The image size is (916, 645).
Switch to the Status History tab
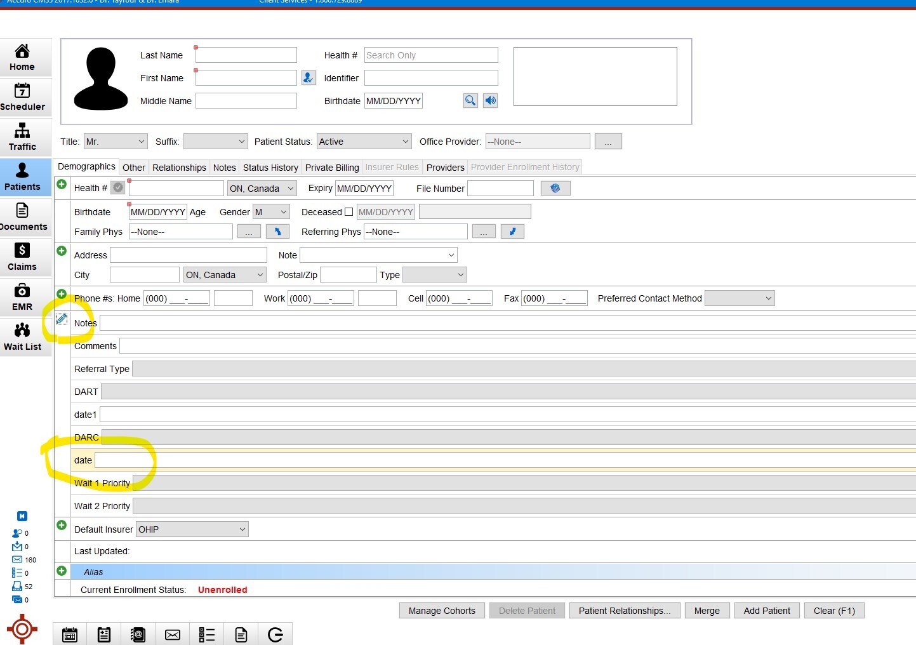click(270, 168)
